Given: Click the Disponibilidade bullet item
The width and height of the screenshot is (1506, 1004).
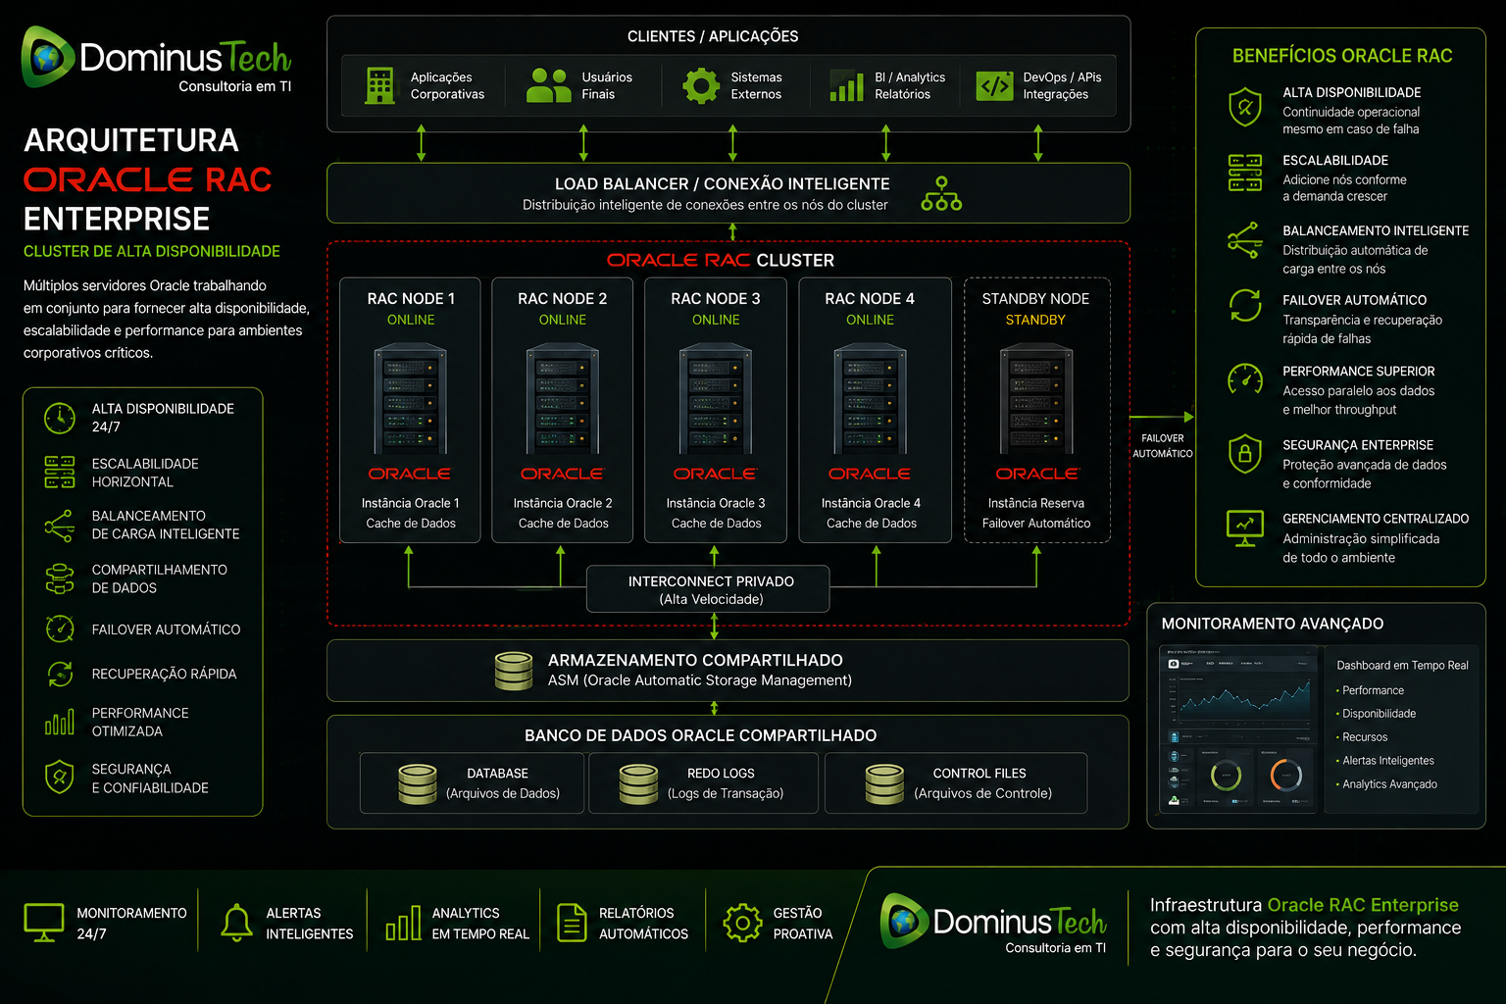Looking at the screenshot, I should click(1378, 714).
